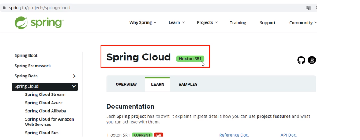
Task: Open Spring Cloud Bus project
Action: pyautogui.click(x=42, y=133)
